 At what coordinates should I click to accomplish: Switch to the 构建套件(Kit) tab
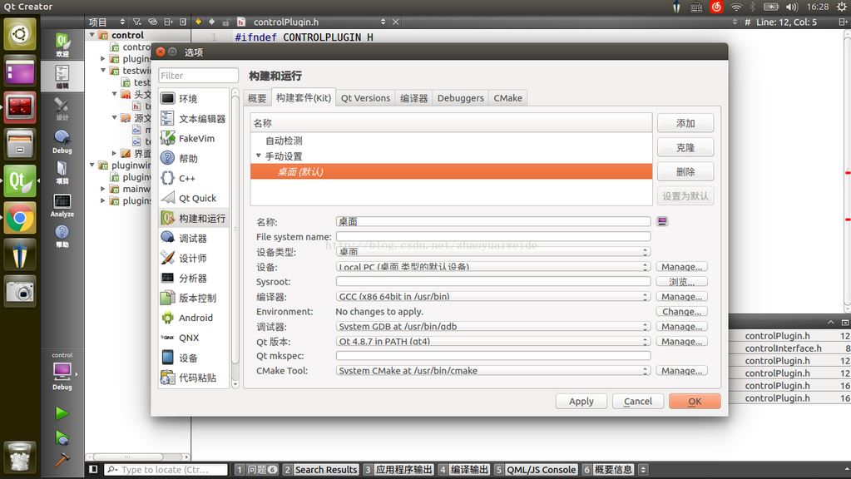(x=304, y=97)
